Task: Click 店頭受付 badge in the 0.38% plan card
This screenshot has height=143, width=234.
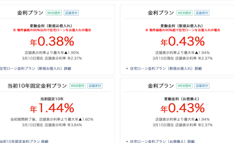Action: tap(71, 13)
